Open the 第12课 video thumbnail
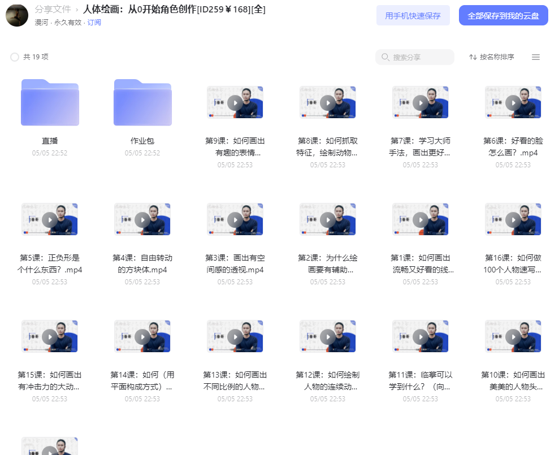 tap(328, 336)
